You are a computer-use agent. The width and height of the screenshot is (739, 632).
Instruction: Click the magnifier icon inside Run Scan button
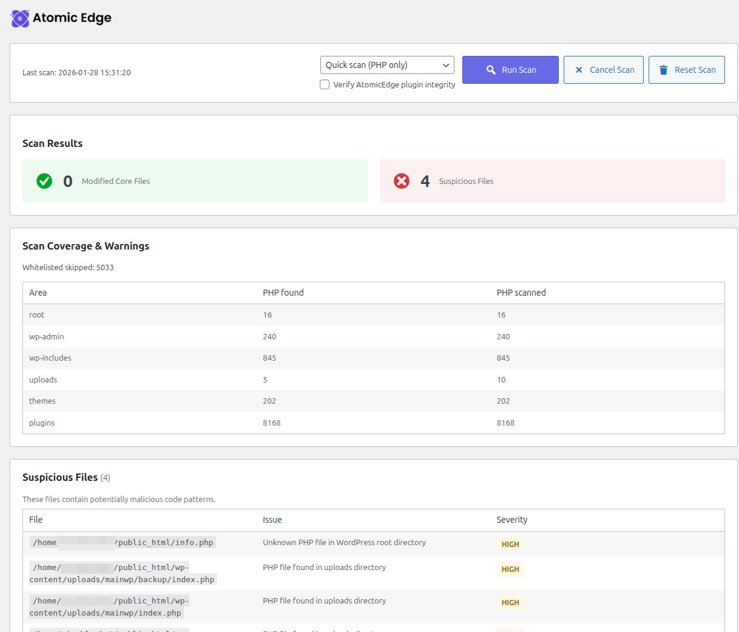pos(490,70)
